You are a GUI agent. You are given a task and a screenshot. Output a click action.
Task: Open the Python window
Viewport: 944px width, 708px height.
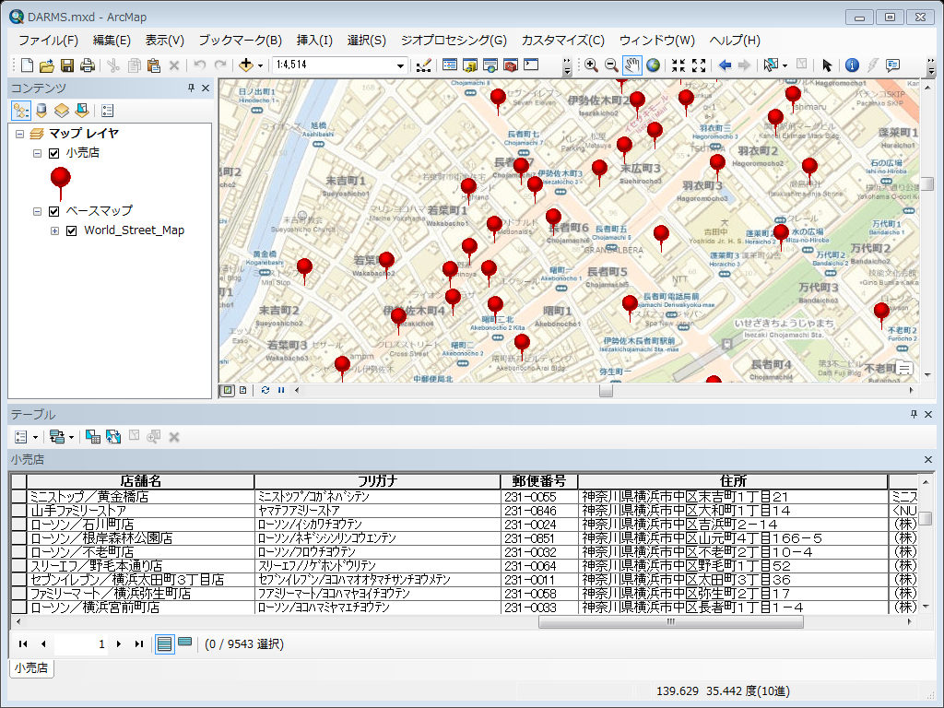click(531, 65)
